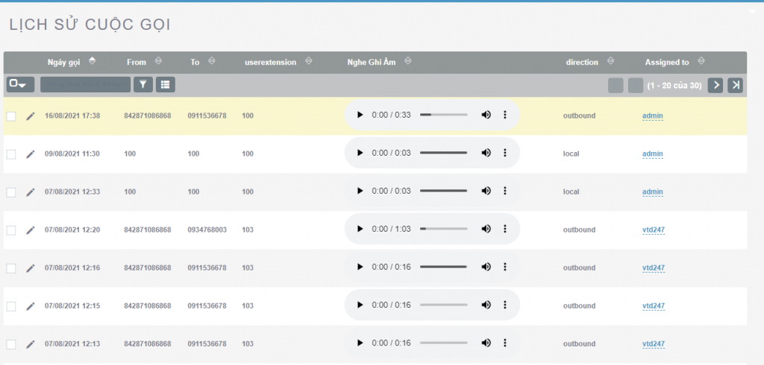Open vtd247 user link for 12:20 call

653,230
